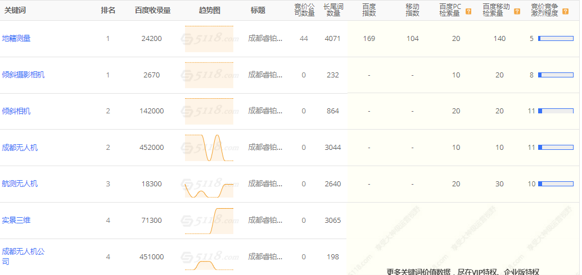Sort by 百度收录量 column header

point(152,10)
